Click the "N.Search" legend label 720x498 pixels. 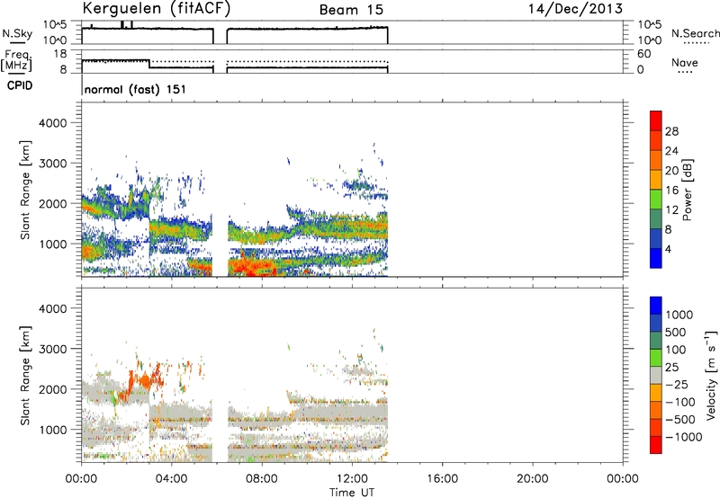695,33
